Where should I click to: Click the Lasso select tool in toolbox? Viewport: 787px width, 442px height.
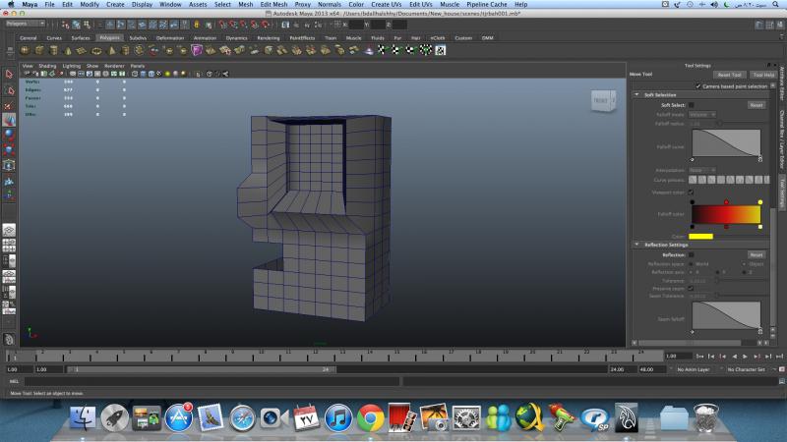(x=8, y=89)
